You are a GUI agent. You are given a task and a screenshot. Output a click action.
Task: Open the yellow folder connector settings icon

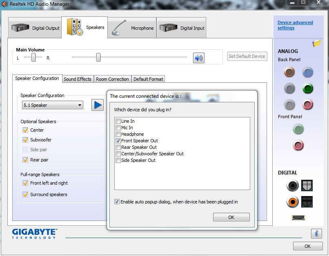point(317,43)
